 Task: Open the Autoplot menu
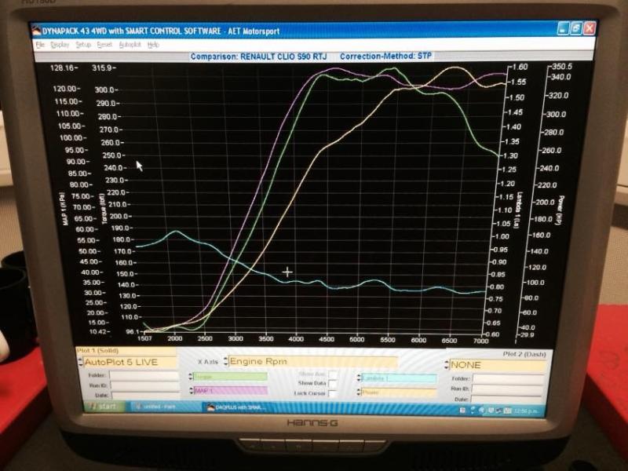point(130,45)
